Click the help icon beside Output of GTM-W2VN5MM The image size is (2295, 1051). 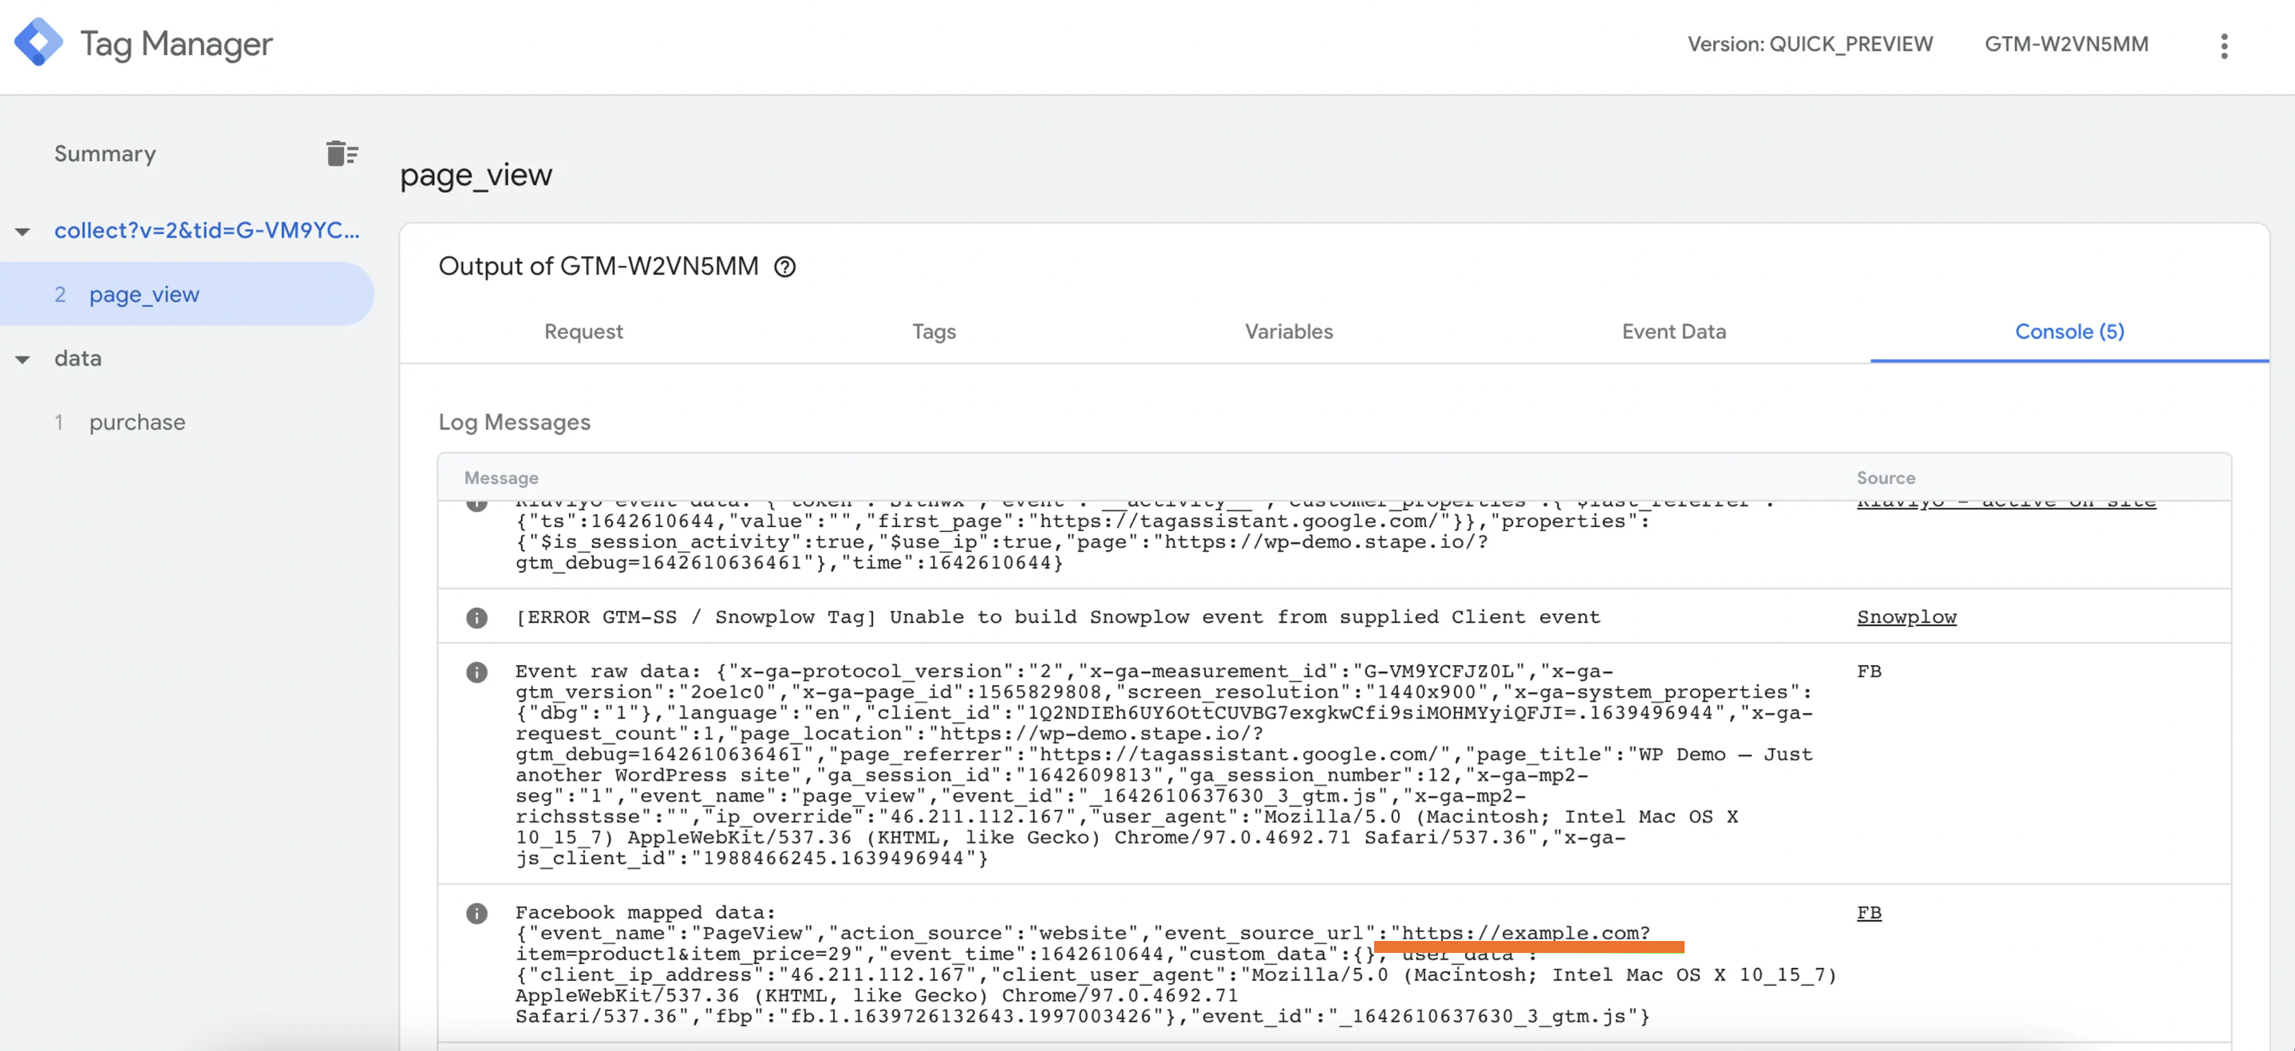click(784, 266)
